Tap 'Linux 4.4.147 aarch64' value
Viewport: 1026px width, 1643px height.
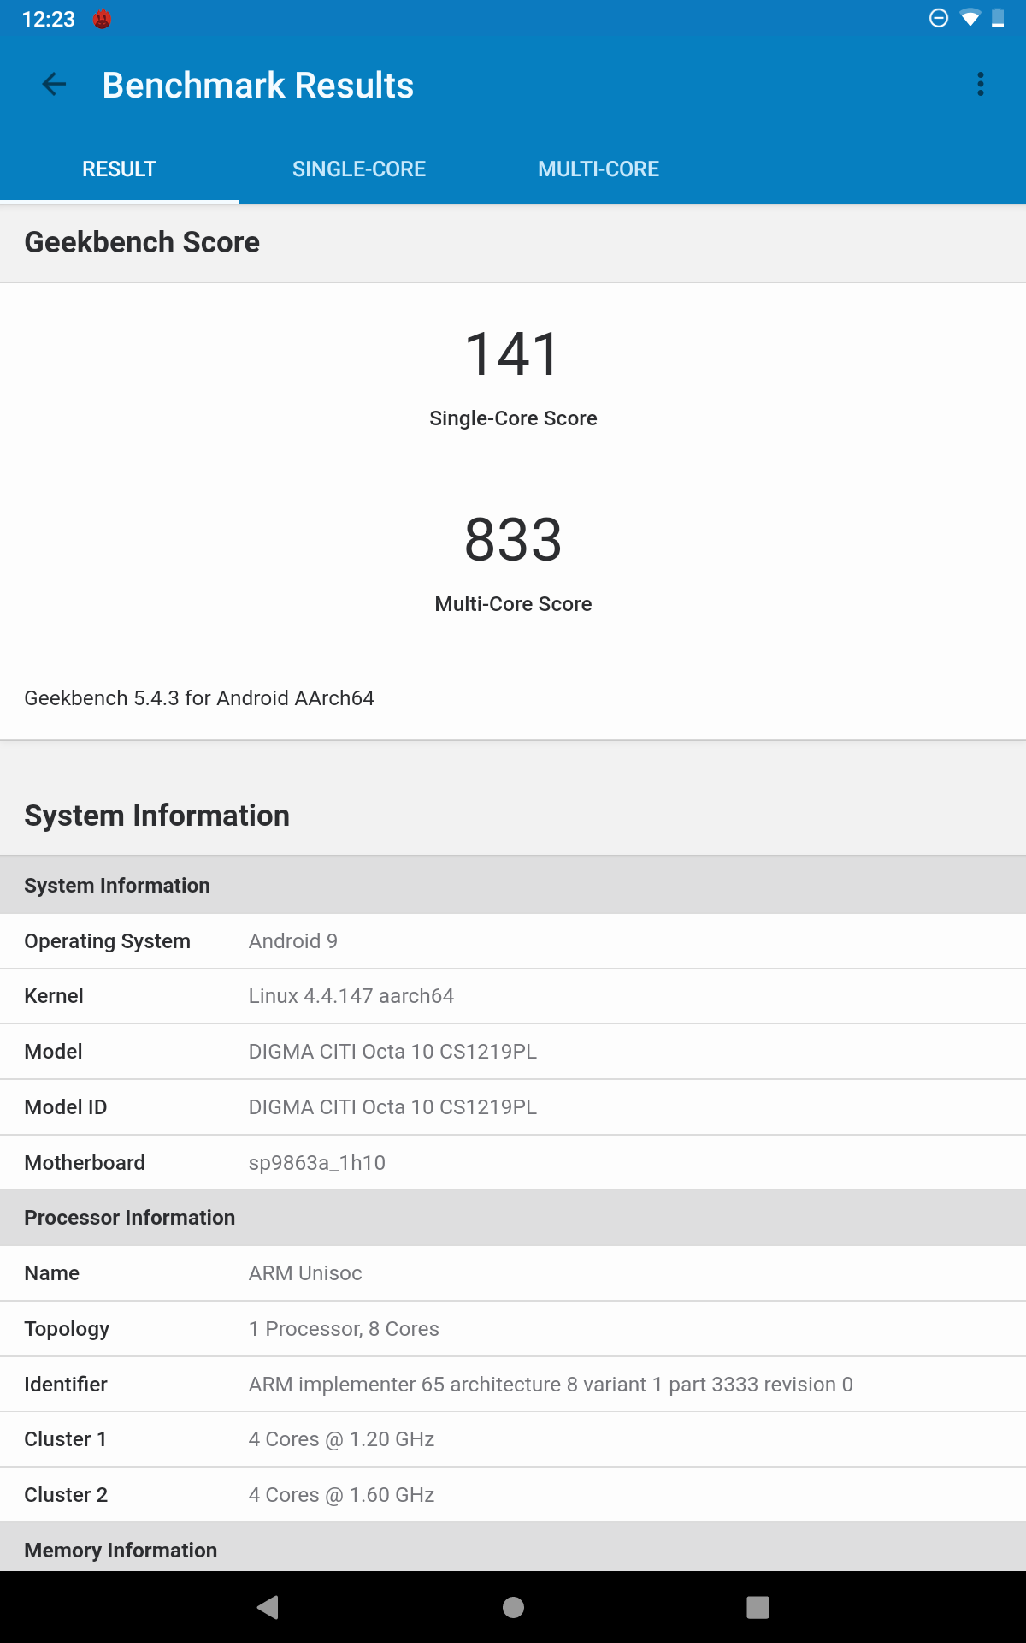[351, 996]
